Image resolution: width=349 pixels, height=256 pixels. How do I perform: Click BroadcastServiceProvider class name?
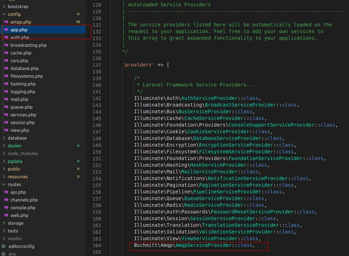tap(240, 105)
